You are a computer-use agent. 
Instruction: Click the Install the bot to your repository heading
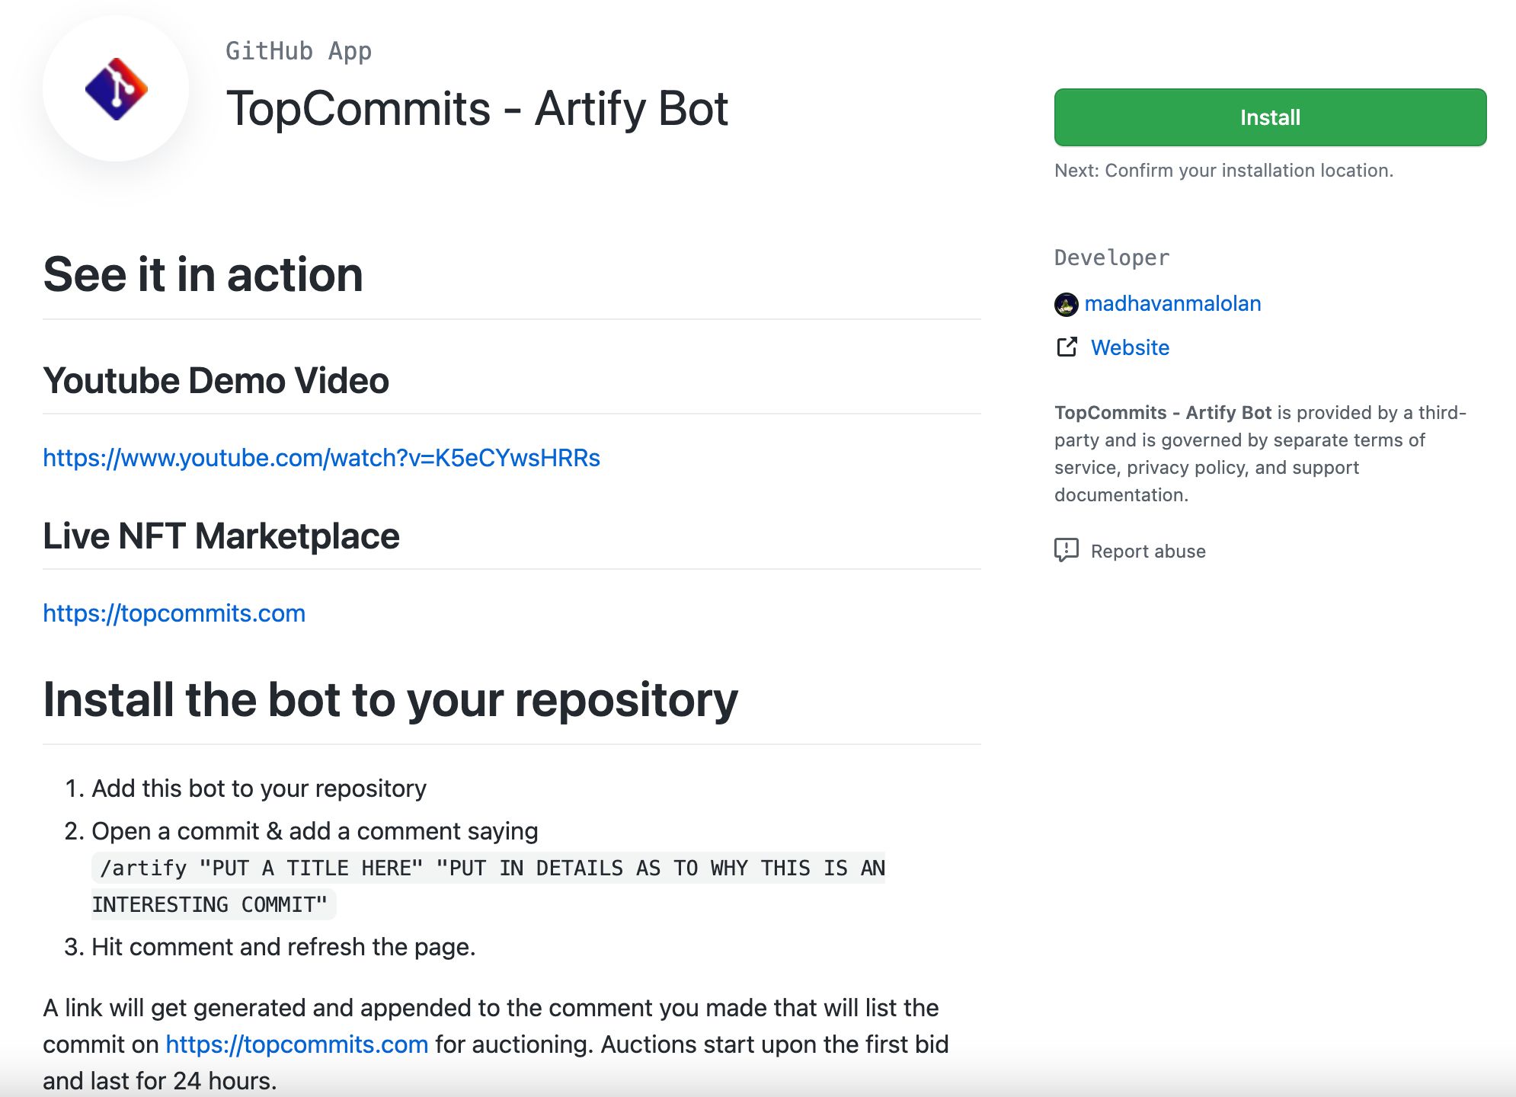click(390, 699)
